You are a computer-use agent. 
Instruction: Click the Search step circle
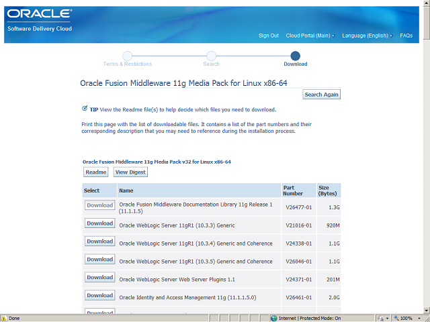click(211, 56)
